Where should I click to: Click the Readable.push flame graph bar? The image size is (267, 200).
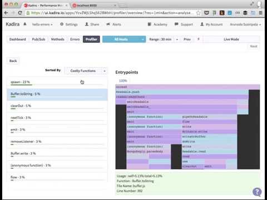[x=182, y=92]
